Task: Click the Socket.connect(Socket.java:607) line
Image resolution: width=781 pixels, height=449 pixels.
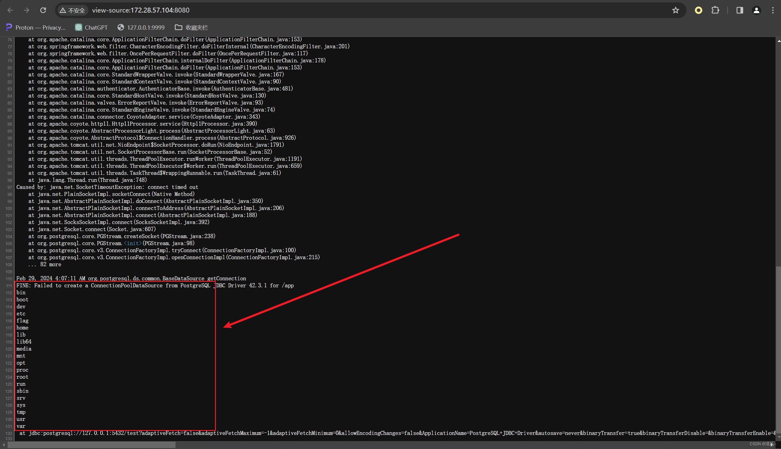Action: [92, 229]
